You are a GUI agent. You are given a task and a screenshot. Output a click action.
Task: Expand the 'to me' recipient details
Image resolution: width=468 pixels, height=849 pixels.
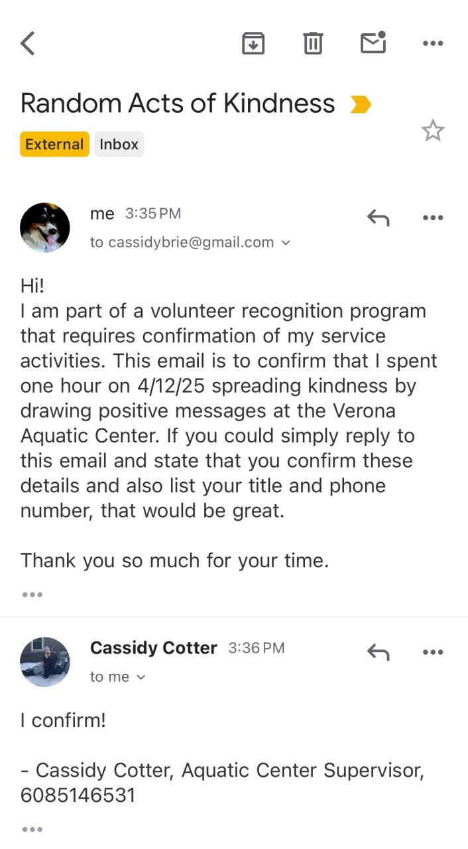(141, 677)
